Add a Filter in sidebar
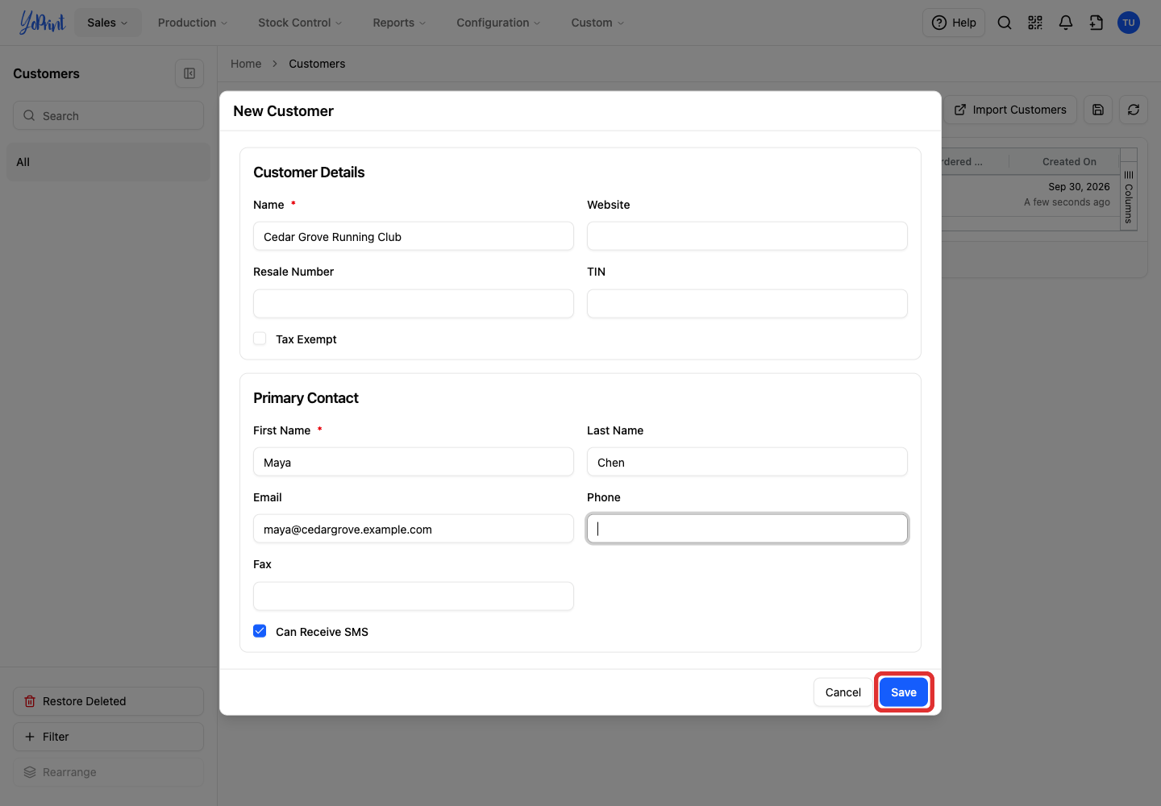 [x=108, y=737]
